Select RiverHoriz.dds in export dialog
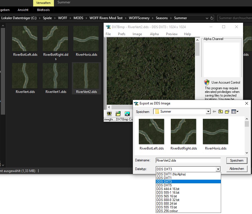252x214 pixels. (x=215, y=135)
